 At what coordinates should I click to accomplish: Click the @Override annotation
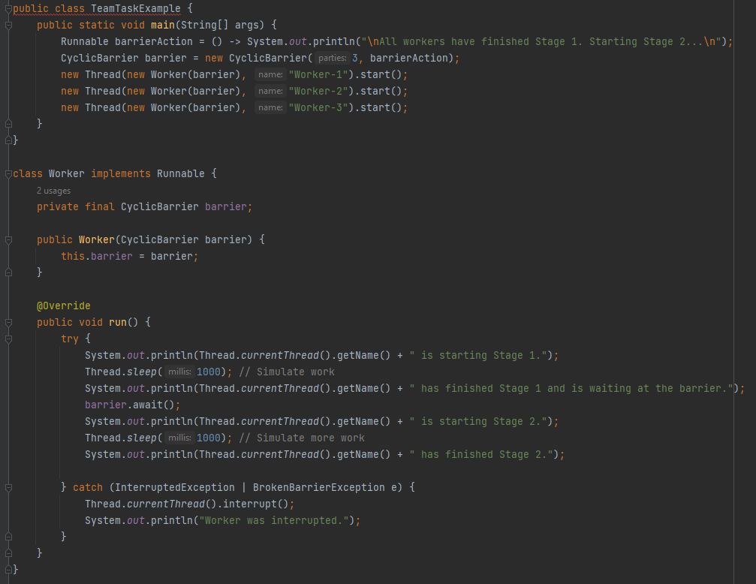[63, 306]
